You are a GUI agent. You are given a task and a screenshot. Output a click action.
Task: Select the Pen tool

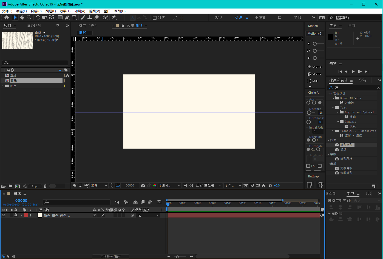pyautogui.click(x=67, y=18)
